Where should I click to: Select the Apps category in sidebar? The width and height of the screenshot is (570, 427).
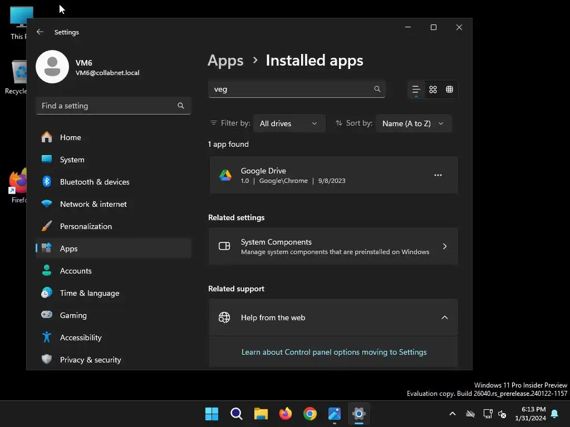coord(114,249)
